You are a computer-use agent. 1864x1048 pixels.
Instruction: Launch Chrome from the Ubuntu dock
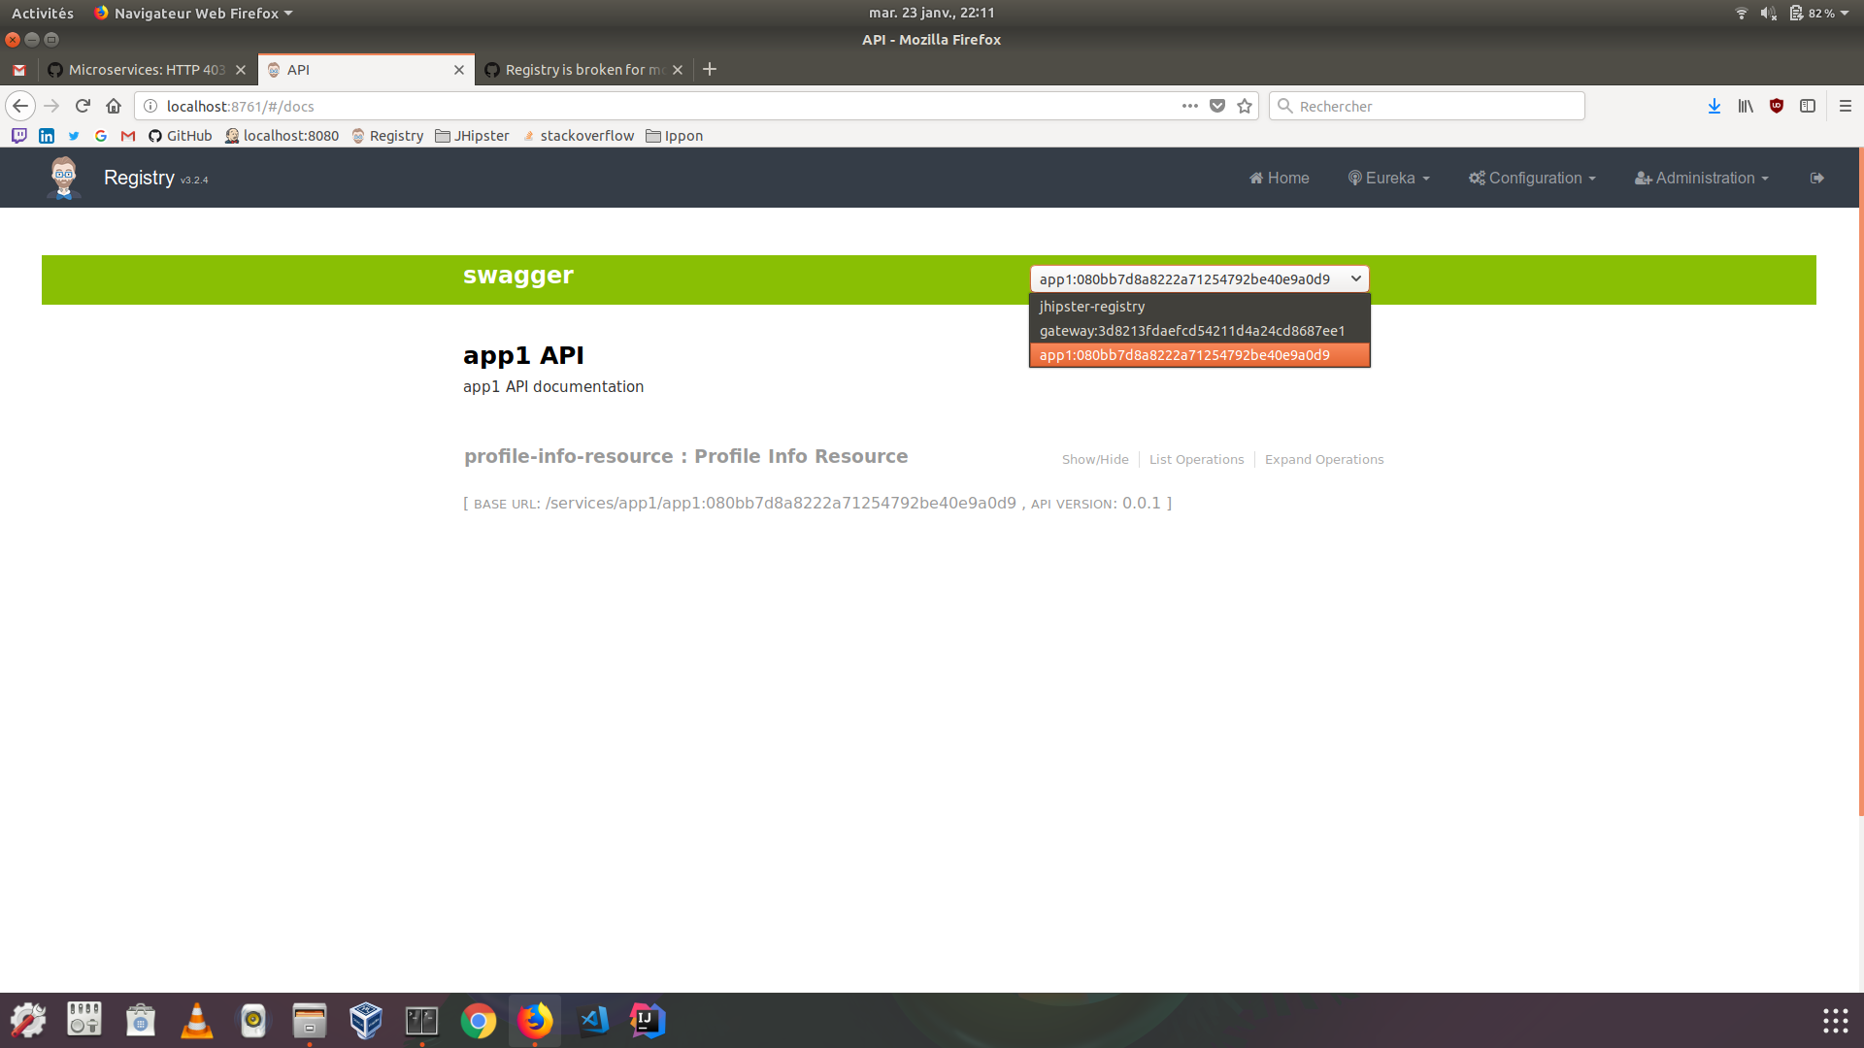pyautogui.click(x=479, y=1021)
